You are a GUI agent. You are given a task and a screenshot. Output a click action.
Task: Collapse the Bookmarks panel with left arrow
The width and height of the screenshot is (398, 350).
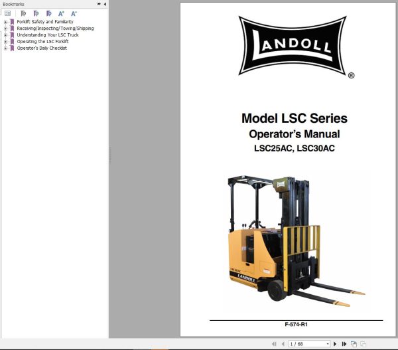click(105, 4)
